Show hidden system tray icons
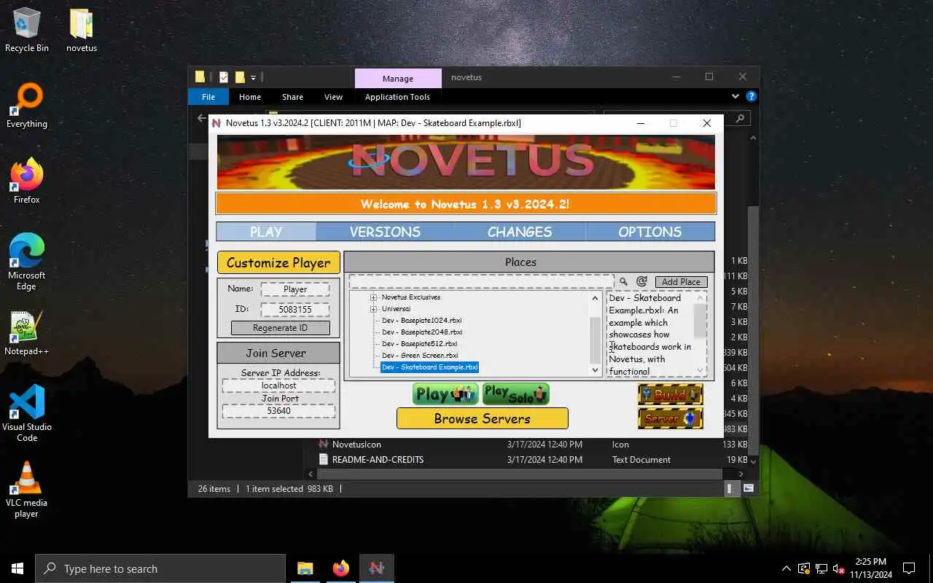This screenshot has height=583, width=933. (786, 568)
